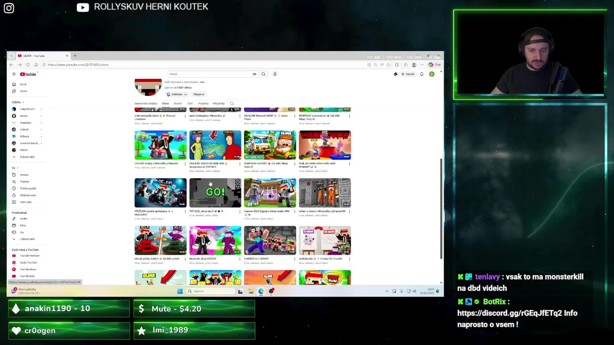Image resolution: width=614 pixels, height=345 pixels.
Task: Click the YouTube logo
Action: coord(28,74)
